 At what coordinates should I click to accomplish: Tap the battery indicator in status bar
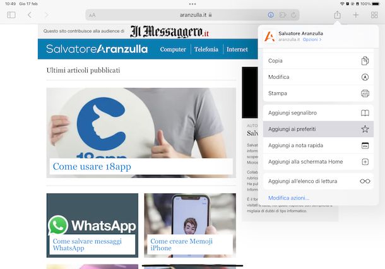[x=376, y=4]
